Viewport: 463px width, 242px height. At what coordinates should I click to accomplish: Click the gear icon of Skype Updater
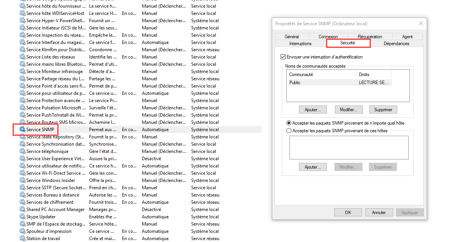[22, 217]
